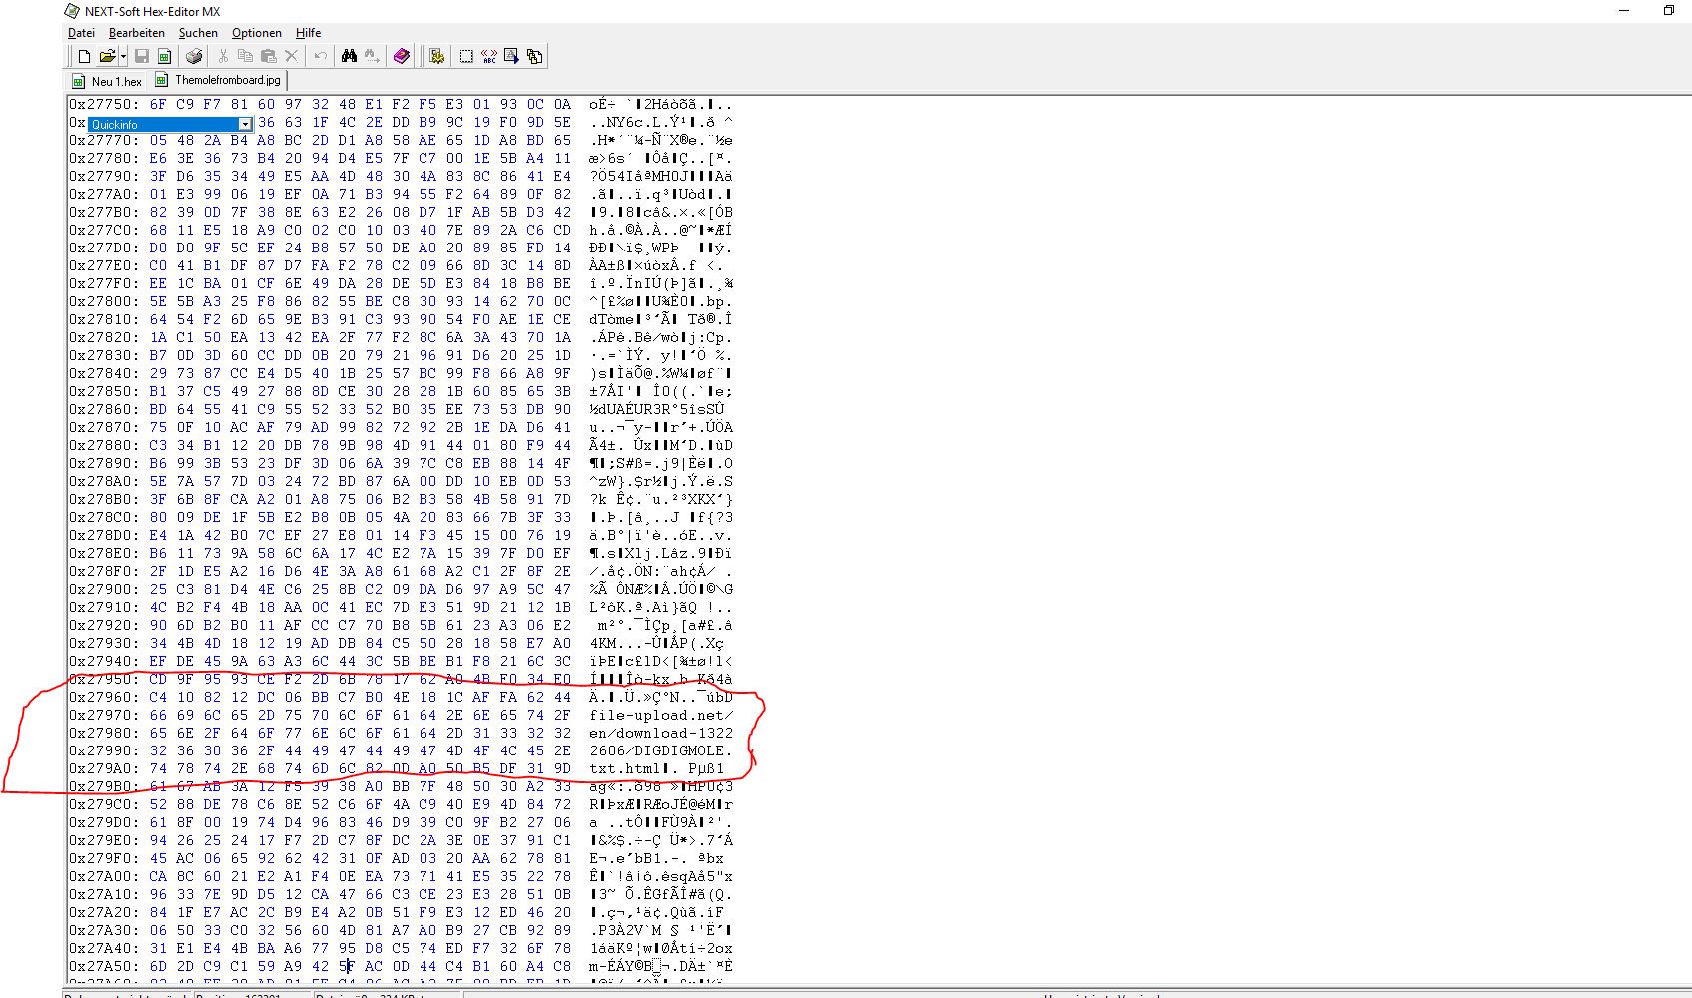The height and width of the screenshot is (998, 1692).
Task: Open the Optionen menu
Action: coord(256,33)
